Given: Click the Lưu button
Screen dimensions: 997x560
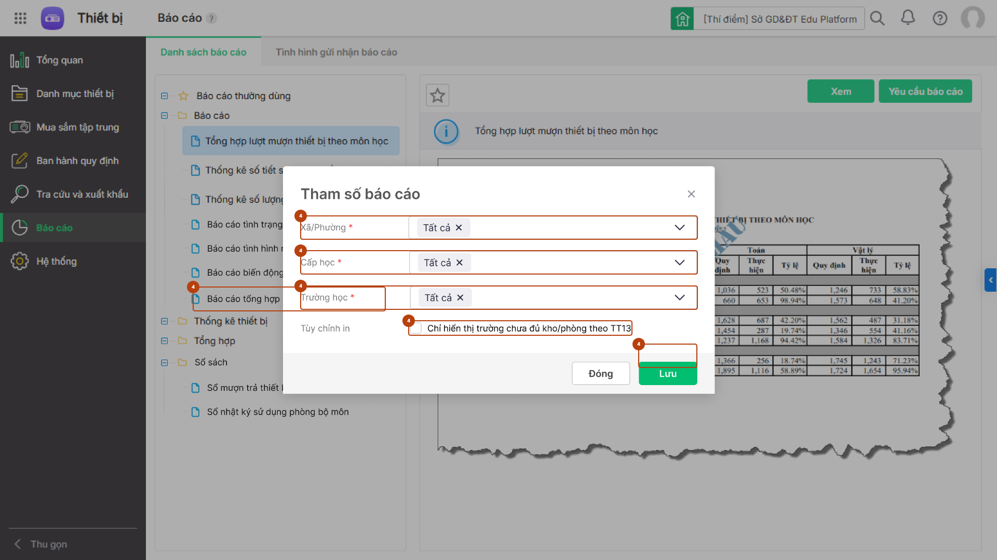Looking at the screenshot, I should coord(668,374).
